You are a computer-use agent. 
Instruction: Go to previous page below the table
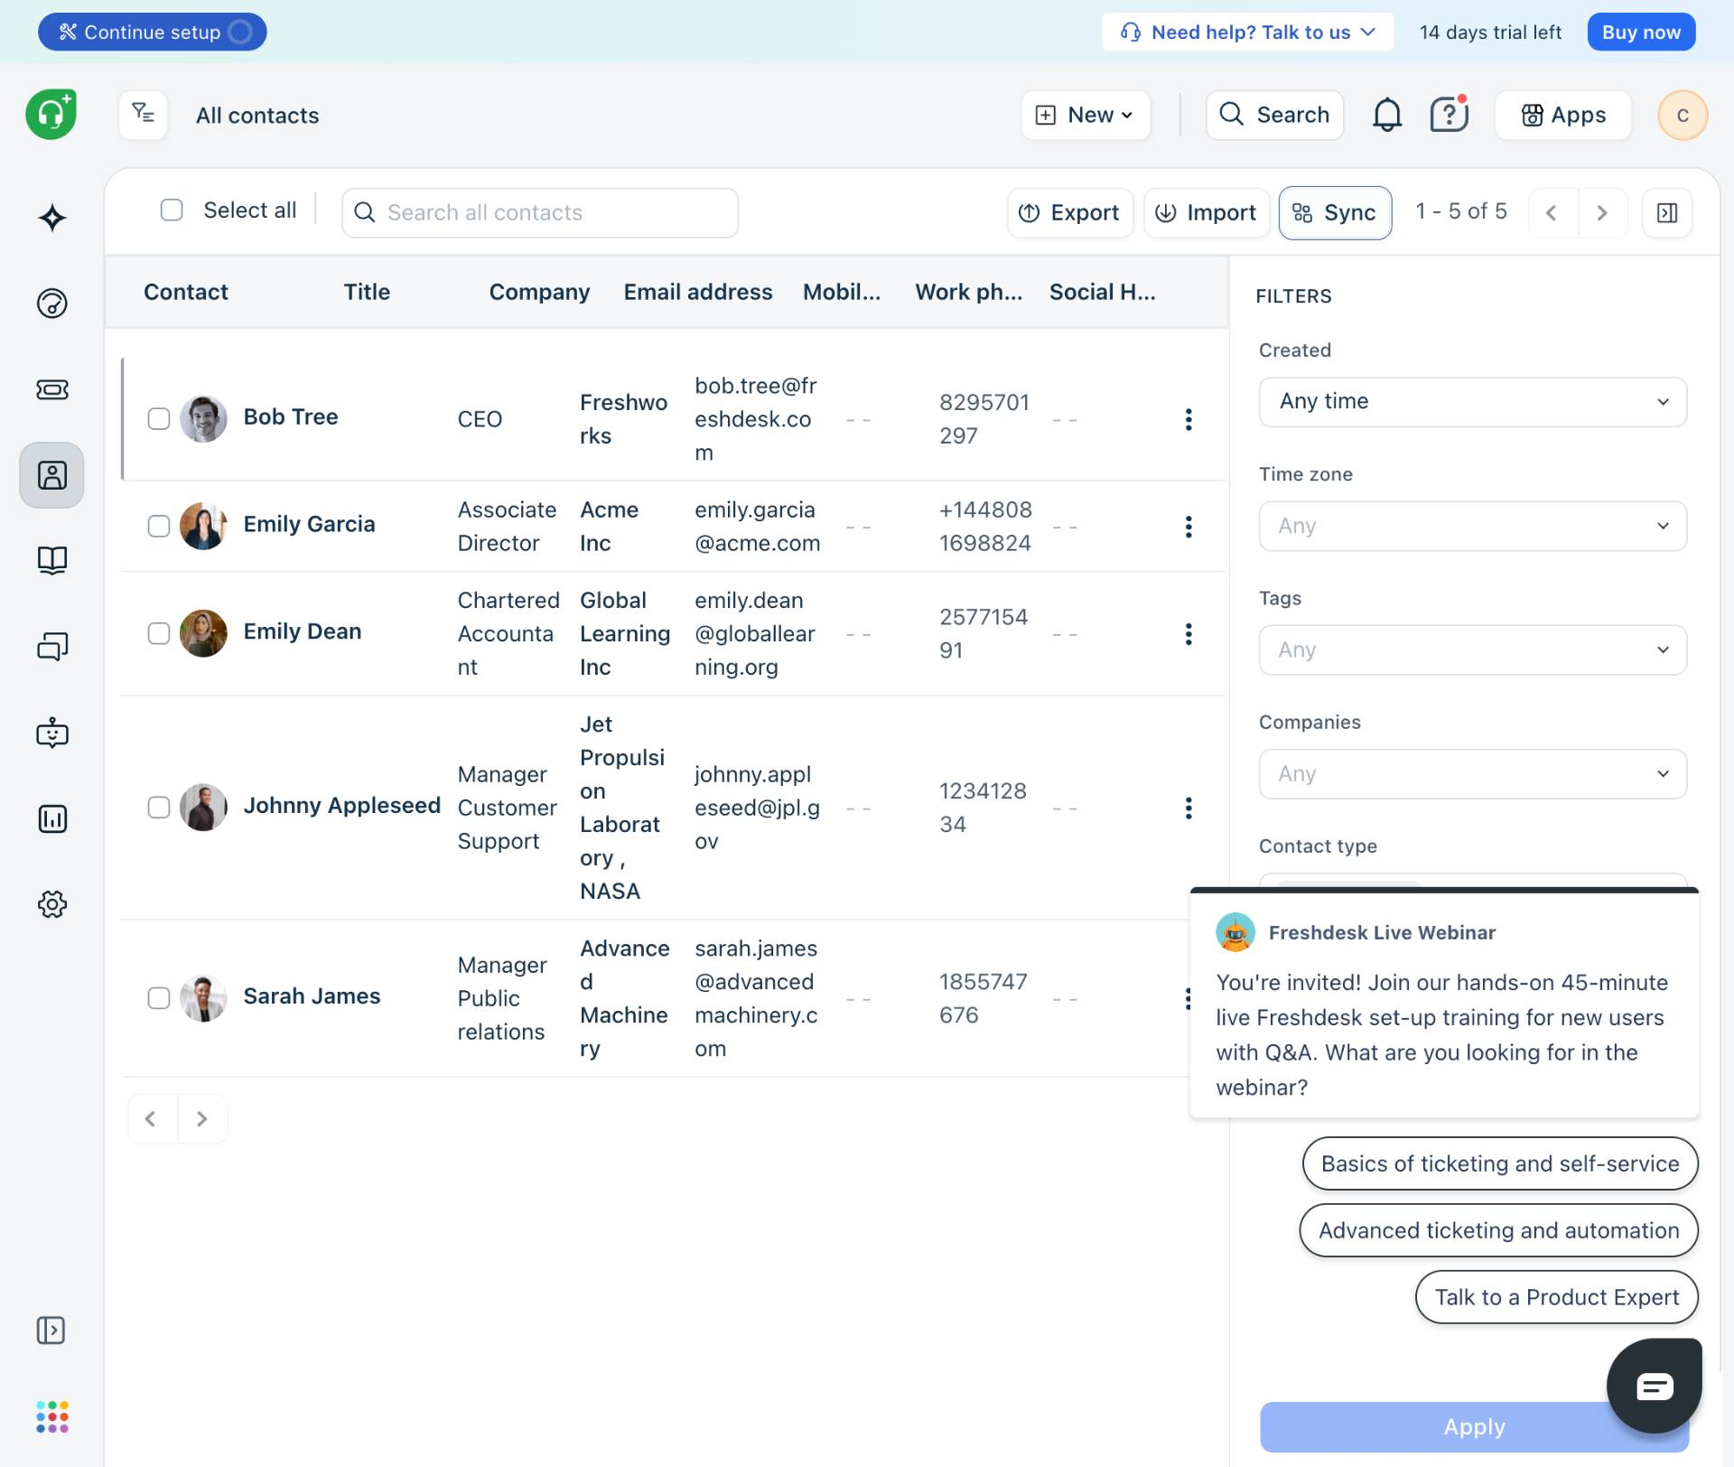(x=151, y=1118)
